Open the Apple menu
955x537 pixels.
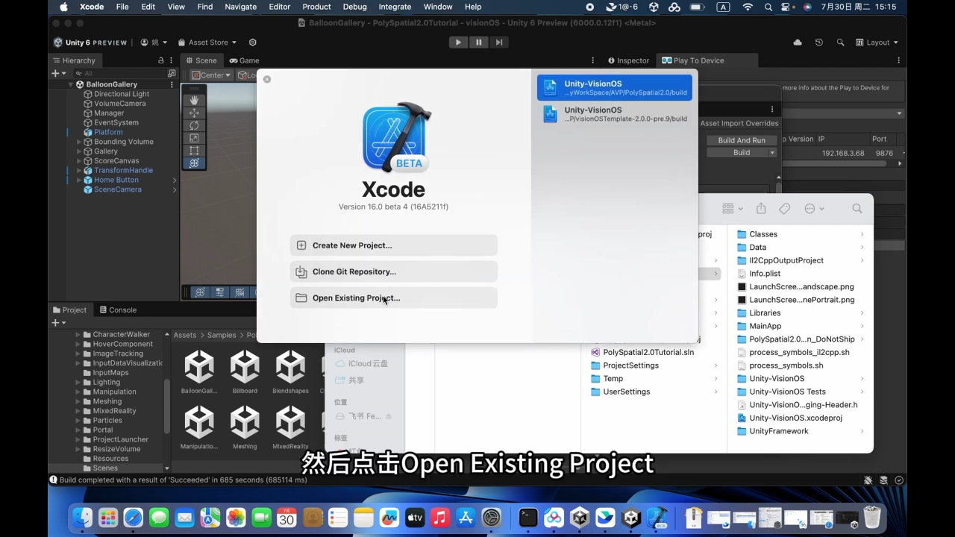[63, 7]
